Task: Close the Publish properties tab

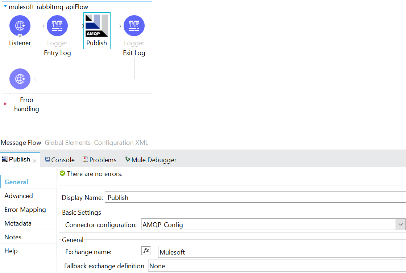Action: (35, 161)
